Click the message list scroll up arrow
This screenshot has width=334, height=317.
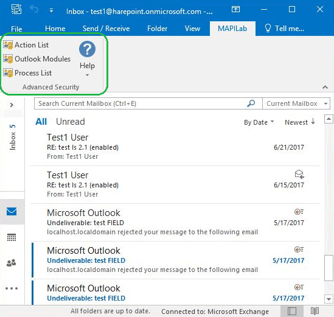pyautogui.click(x=329, y=119)
